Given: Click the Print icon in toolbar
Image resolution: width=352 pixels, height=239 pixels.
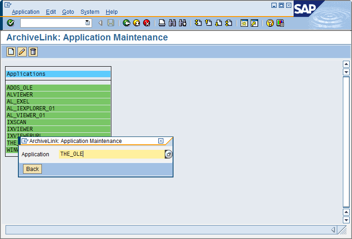Looking at the screenshot, I should [162, 23].
